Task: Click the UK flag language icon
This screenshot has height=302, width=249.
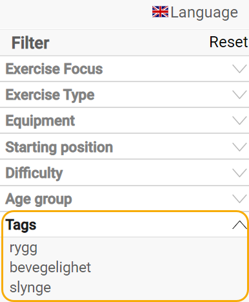Action: point(160,12)
